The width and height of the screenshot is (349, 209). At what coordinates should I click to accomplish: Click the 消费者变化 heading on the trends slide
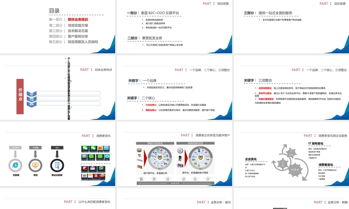click(326, 164)
